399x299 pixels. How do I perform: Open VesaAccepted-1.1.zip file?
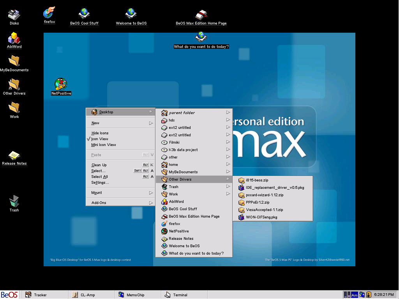272,209
